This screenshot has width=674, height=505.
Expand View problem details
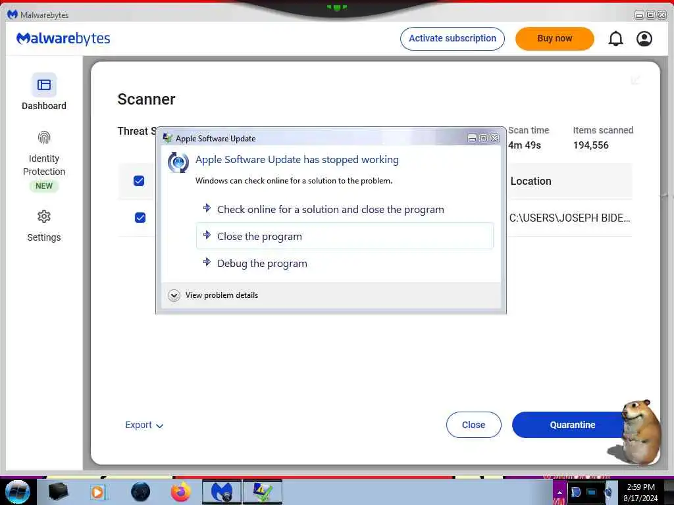(x=213, y=295)
